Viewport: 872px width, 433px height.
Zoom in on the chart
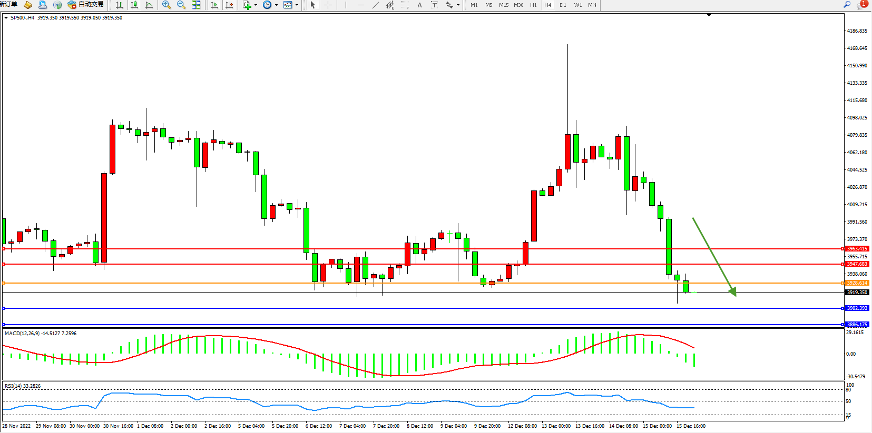click(x=166, y=5)
